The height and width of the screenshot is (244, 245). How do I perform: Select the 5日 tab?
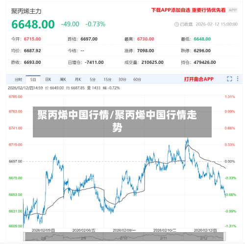(x=33, y=80)
